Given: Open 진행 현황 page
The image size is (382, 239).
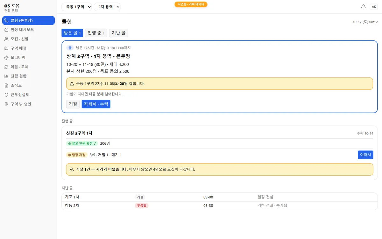Looking at the screenshot, I should (28, 76).
